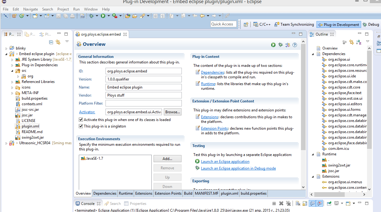Click Link with Editor icon in Outline
Viewport: 381px width, 212px height.
pos(352,42)
